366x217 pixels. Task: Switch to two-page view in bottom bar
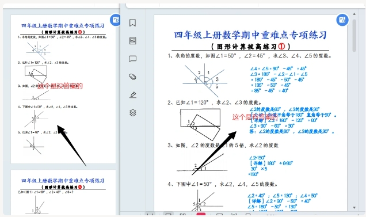click(183, 215)
